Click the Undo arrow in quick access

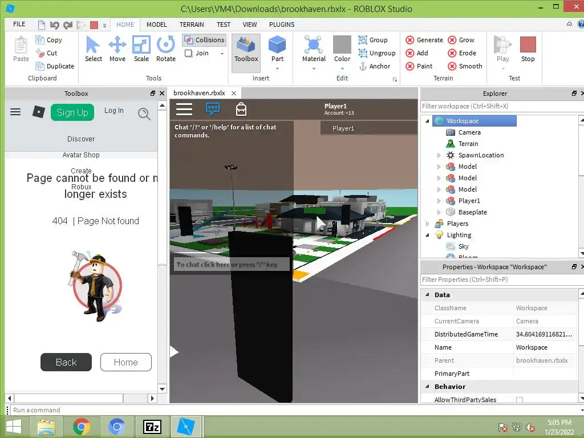click(54, 25)
